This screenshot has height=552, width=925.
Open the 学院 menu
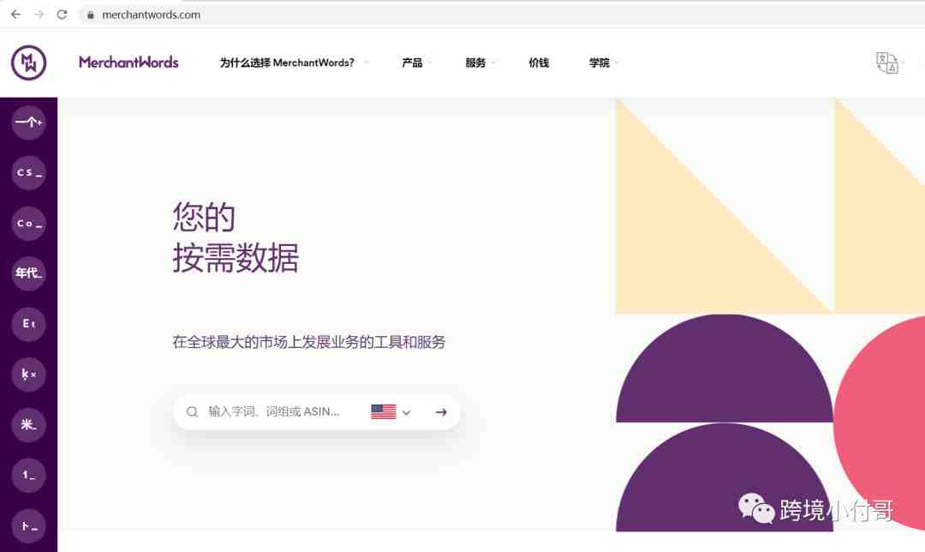599,63
